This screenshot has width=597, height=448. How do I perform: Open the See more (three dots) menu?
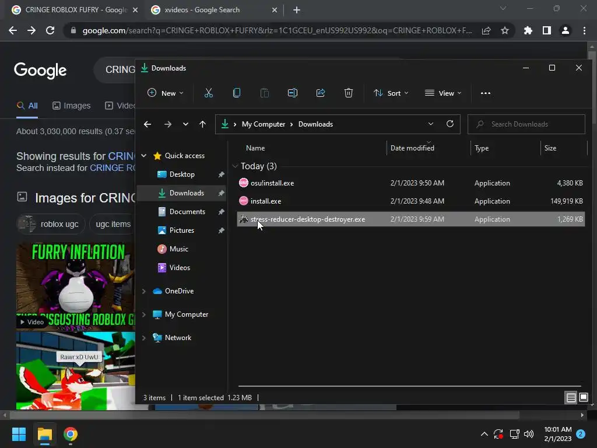[486, 93]
